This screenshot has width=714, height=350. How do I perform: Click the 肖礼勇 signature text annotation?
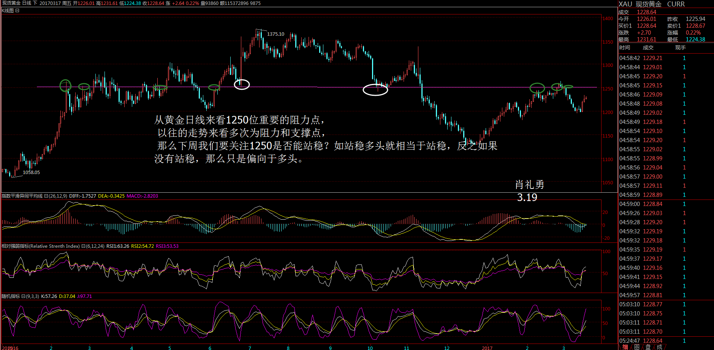pos(529,185)
